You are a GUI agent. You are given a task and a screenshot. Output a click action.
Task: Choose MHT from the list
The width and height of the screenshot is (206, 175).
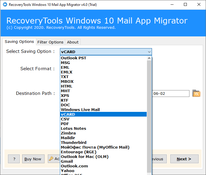tap(103, 91)
